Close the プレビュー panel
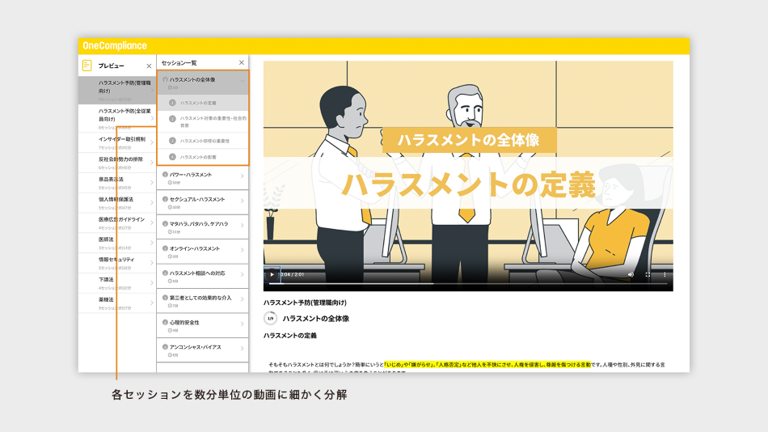 click(149, 66)
